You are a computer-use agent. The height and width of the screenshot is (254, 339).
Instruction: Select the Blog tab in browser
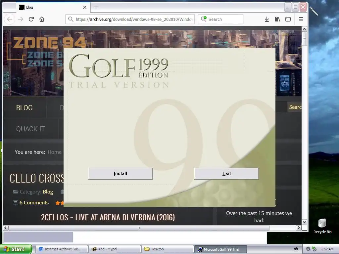[x=53, y=7]
